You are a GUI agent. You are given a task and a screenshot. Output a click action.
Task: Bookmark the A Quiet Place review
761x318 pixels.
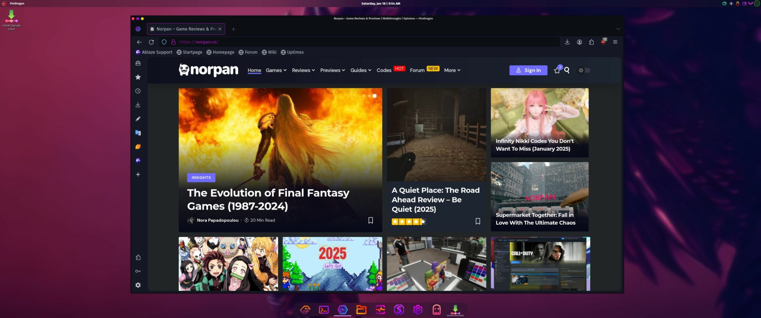click(x=478, y=221)
